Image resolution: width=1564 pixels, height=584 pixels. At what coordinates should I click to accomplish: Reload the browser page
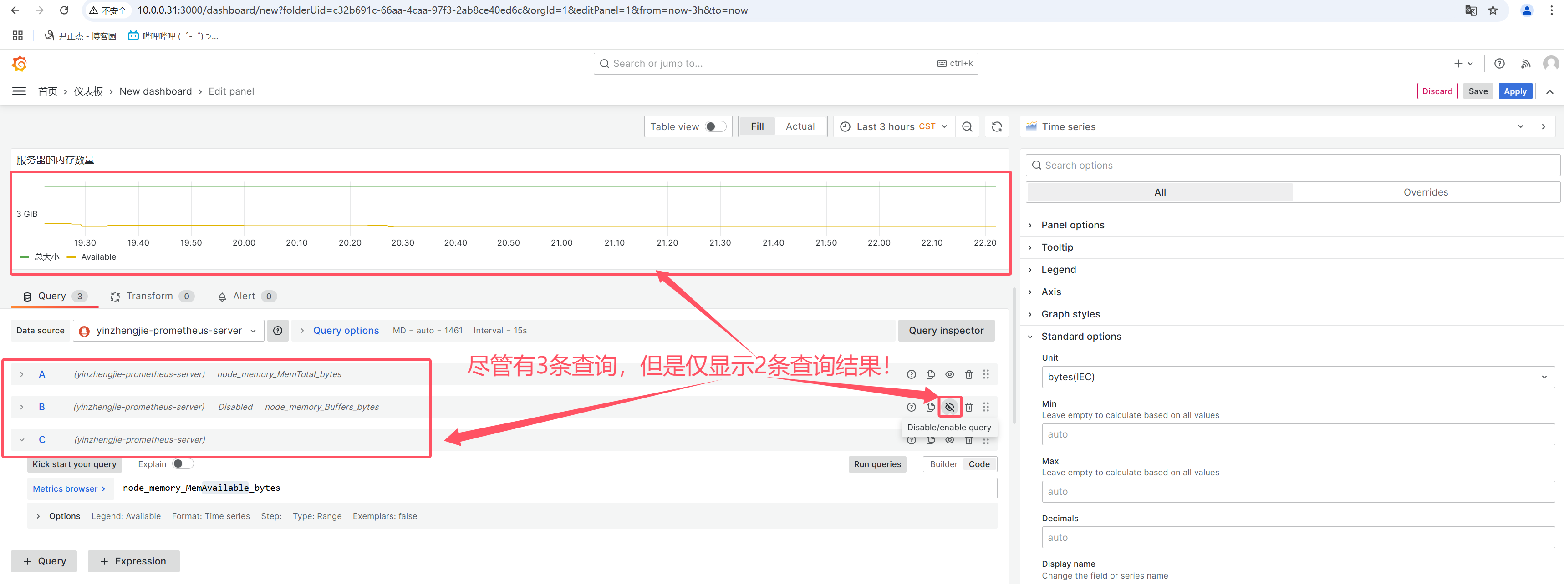coord(64,10)
